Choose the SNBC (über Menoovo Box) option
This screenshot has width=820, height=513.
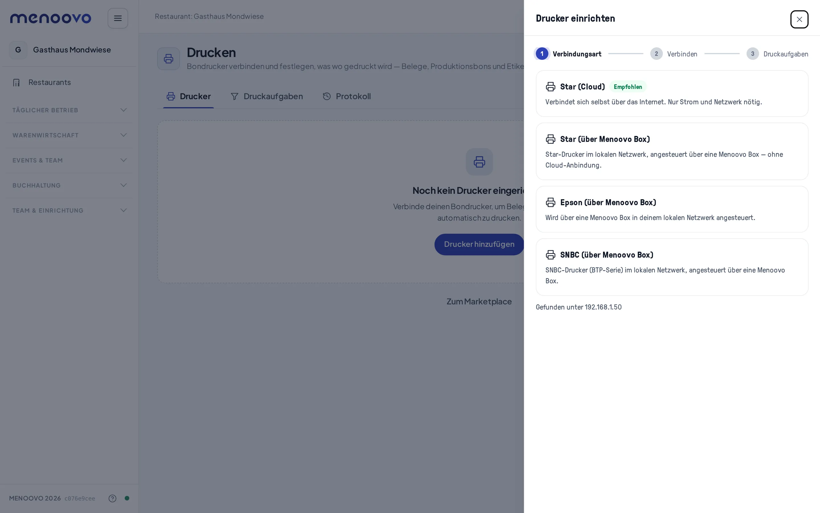coord(672,267)
